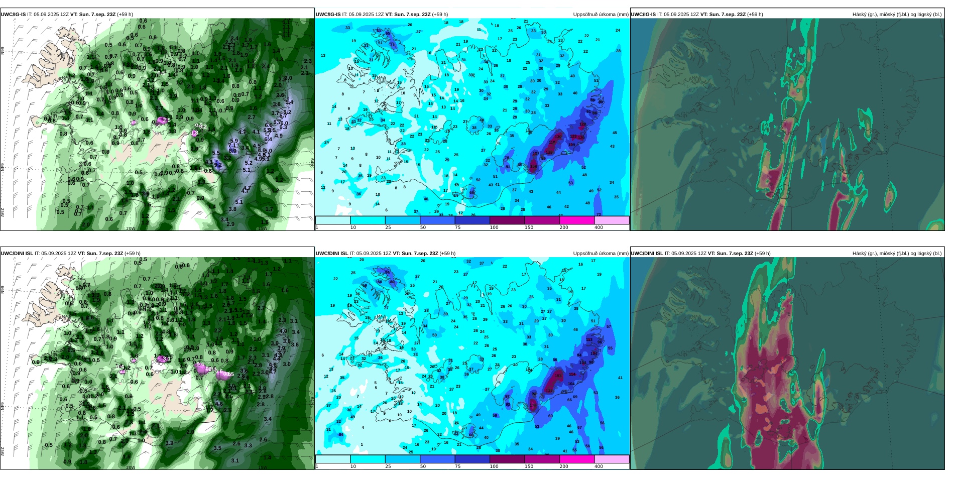
Task: Select the cyan 10–25 mm swatch in UWC/IG-IS legend
Action: pyautogui.click(x=368, y=220)
